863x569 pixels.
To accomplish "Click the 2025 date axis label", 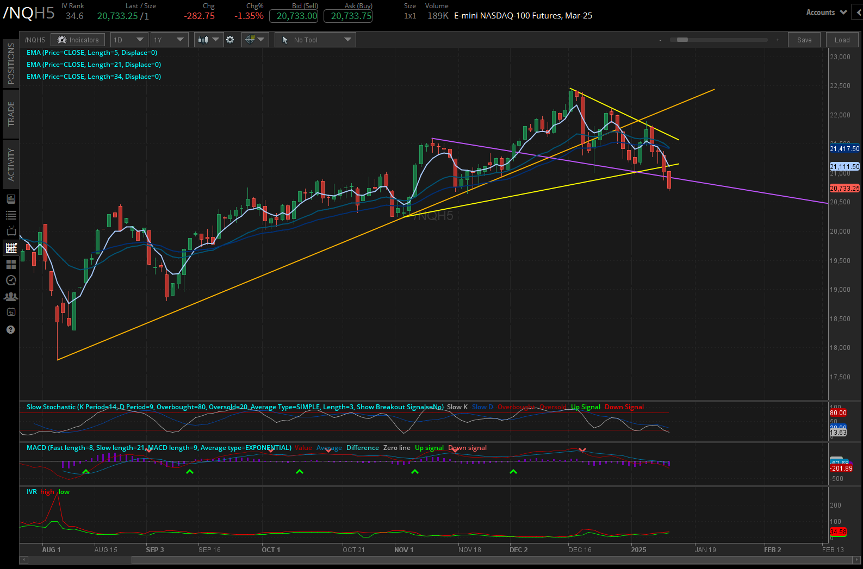I will click(x=638, y=550).
